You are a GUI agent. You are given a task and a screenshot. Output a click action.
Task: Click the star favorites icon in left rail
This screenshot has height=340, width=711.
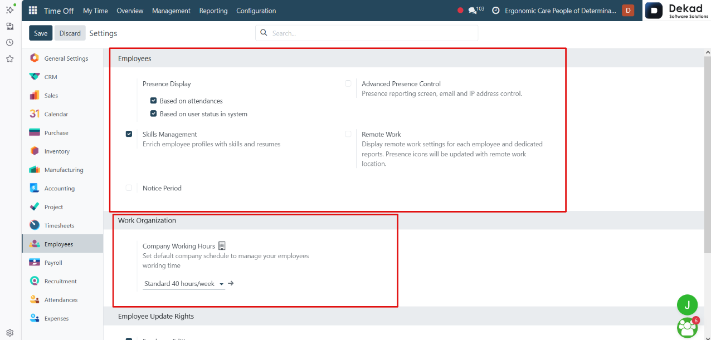[10, 58]
